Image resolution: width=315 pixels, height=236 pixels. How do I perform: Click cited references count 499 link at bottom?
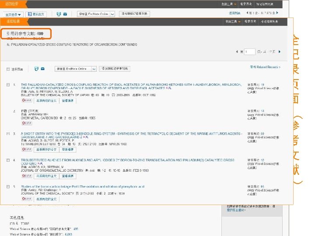(x=76, y=229)
